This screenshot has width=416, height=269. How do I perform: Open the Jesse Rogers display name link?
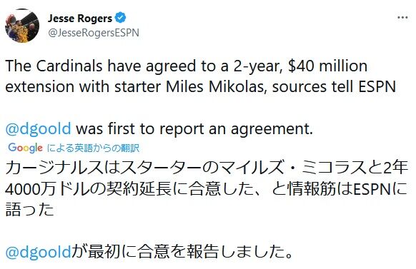coord(80,18)
